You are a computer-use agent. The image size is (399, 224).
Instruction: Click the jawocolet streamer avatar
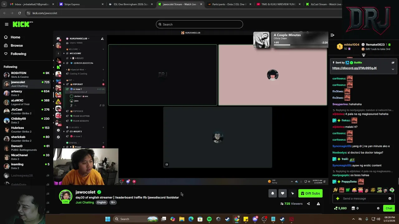click(65, 196)
